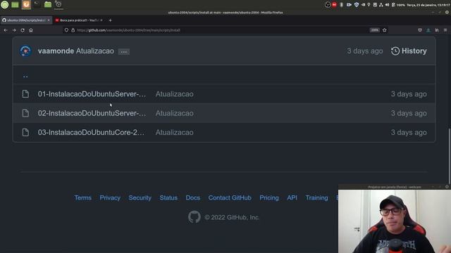Open the 03-InstalacaoDoUbuntuCore file
The height and width of the screenshot is (253, 451).
point(91,133)
